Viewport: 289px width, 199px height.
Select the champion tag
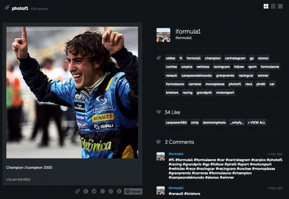pyautogui.click(x=213, y=58)
